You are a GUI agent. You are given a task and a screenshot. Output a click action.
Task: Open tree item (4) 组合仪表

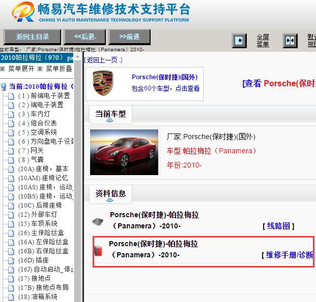pyautogui.click(x=38, y=123)
